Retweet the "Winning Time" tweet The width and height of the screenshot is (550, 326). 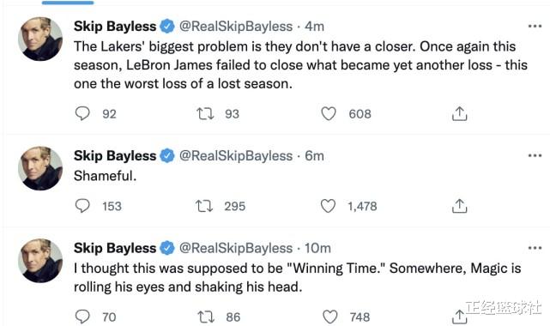tap(206, 317)
